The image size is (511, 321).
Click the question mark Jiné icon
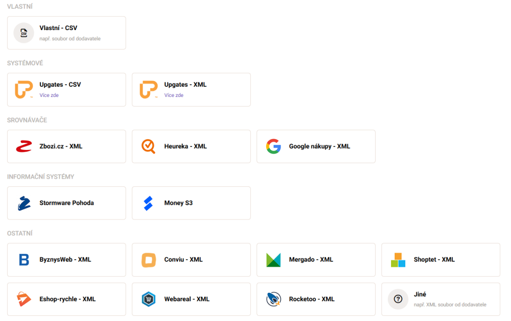[x=398, y=299]
